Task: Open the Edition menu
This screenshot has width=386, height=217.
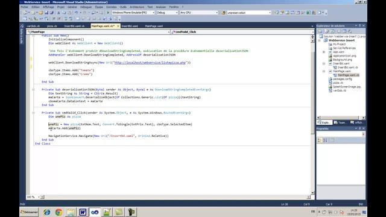Action: click(36, 7)
